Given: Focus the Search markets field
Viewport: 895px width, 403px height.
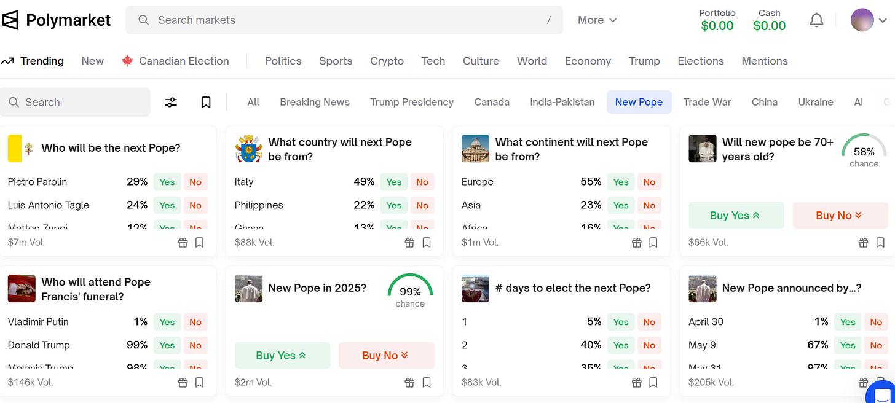Looking at the screenshot, I should 344,20.
